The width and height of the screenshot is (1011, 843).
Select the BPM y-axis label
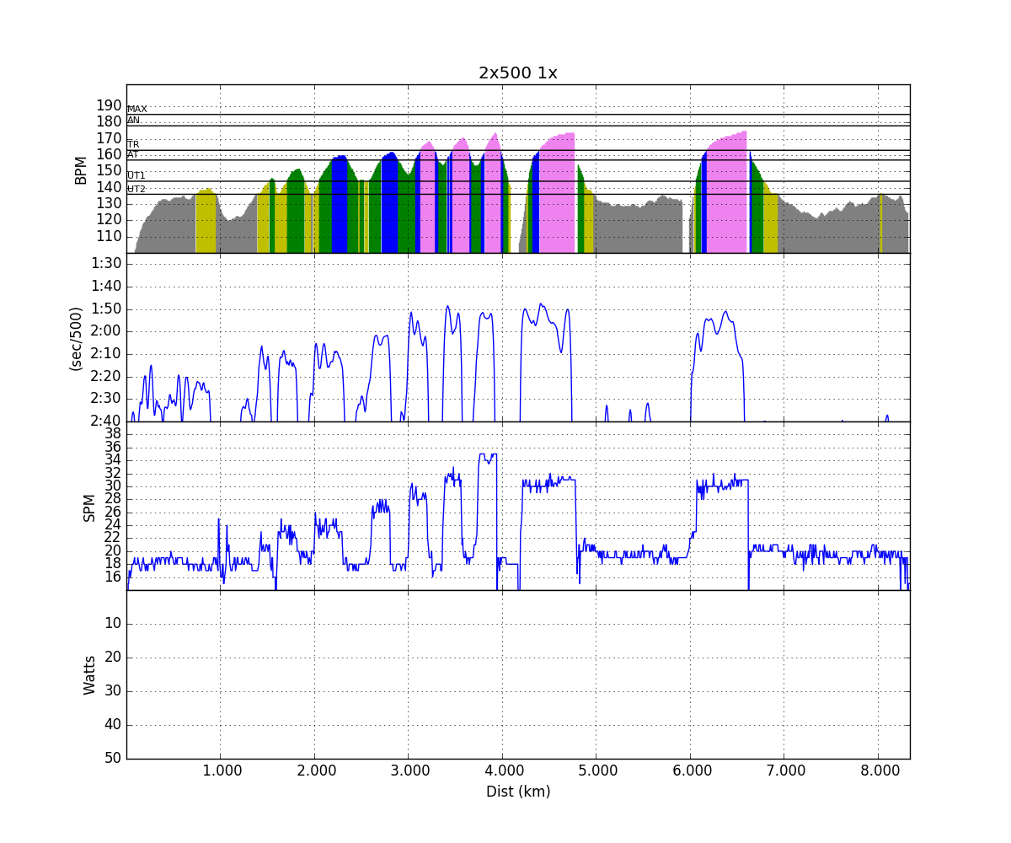pos(81,169)
